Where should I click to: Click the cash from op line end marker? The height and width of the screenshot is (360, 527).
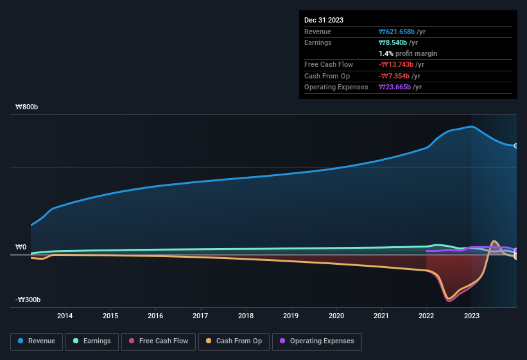(515, 256)
